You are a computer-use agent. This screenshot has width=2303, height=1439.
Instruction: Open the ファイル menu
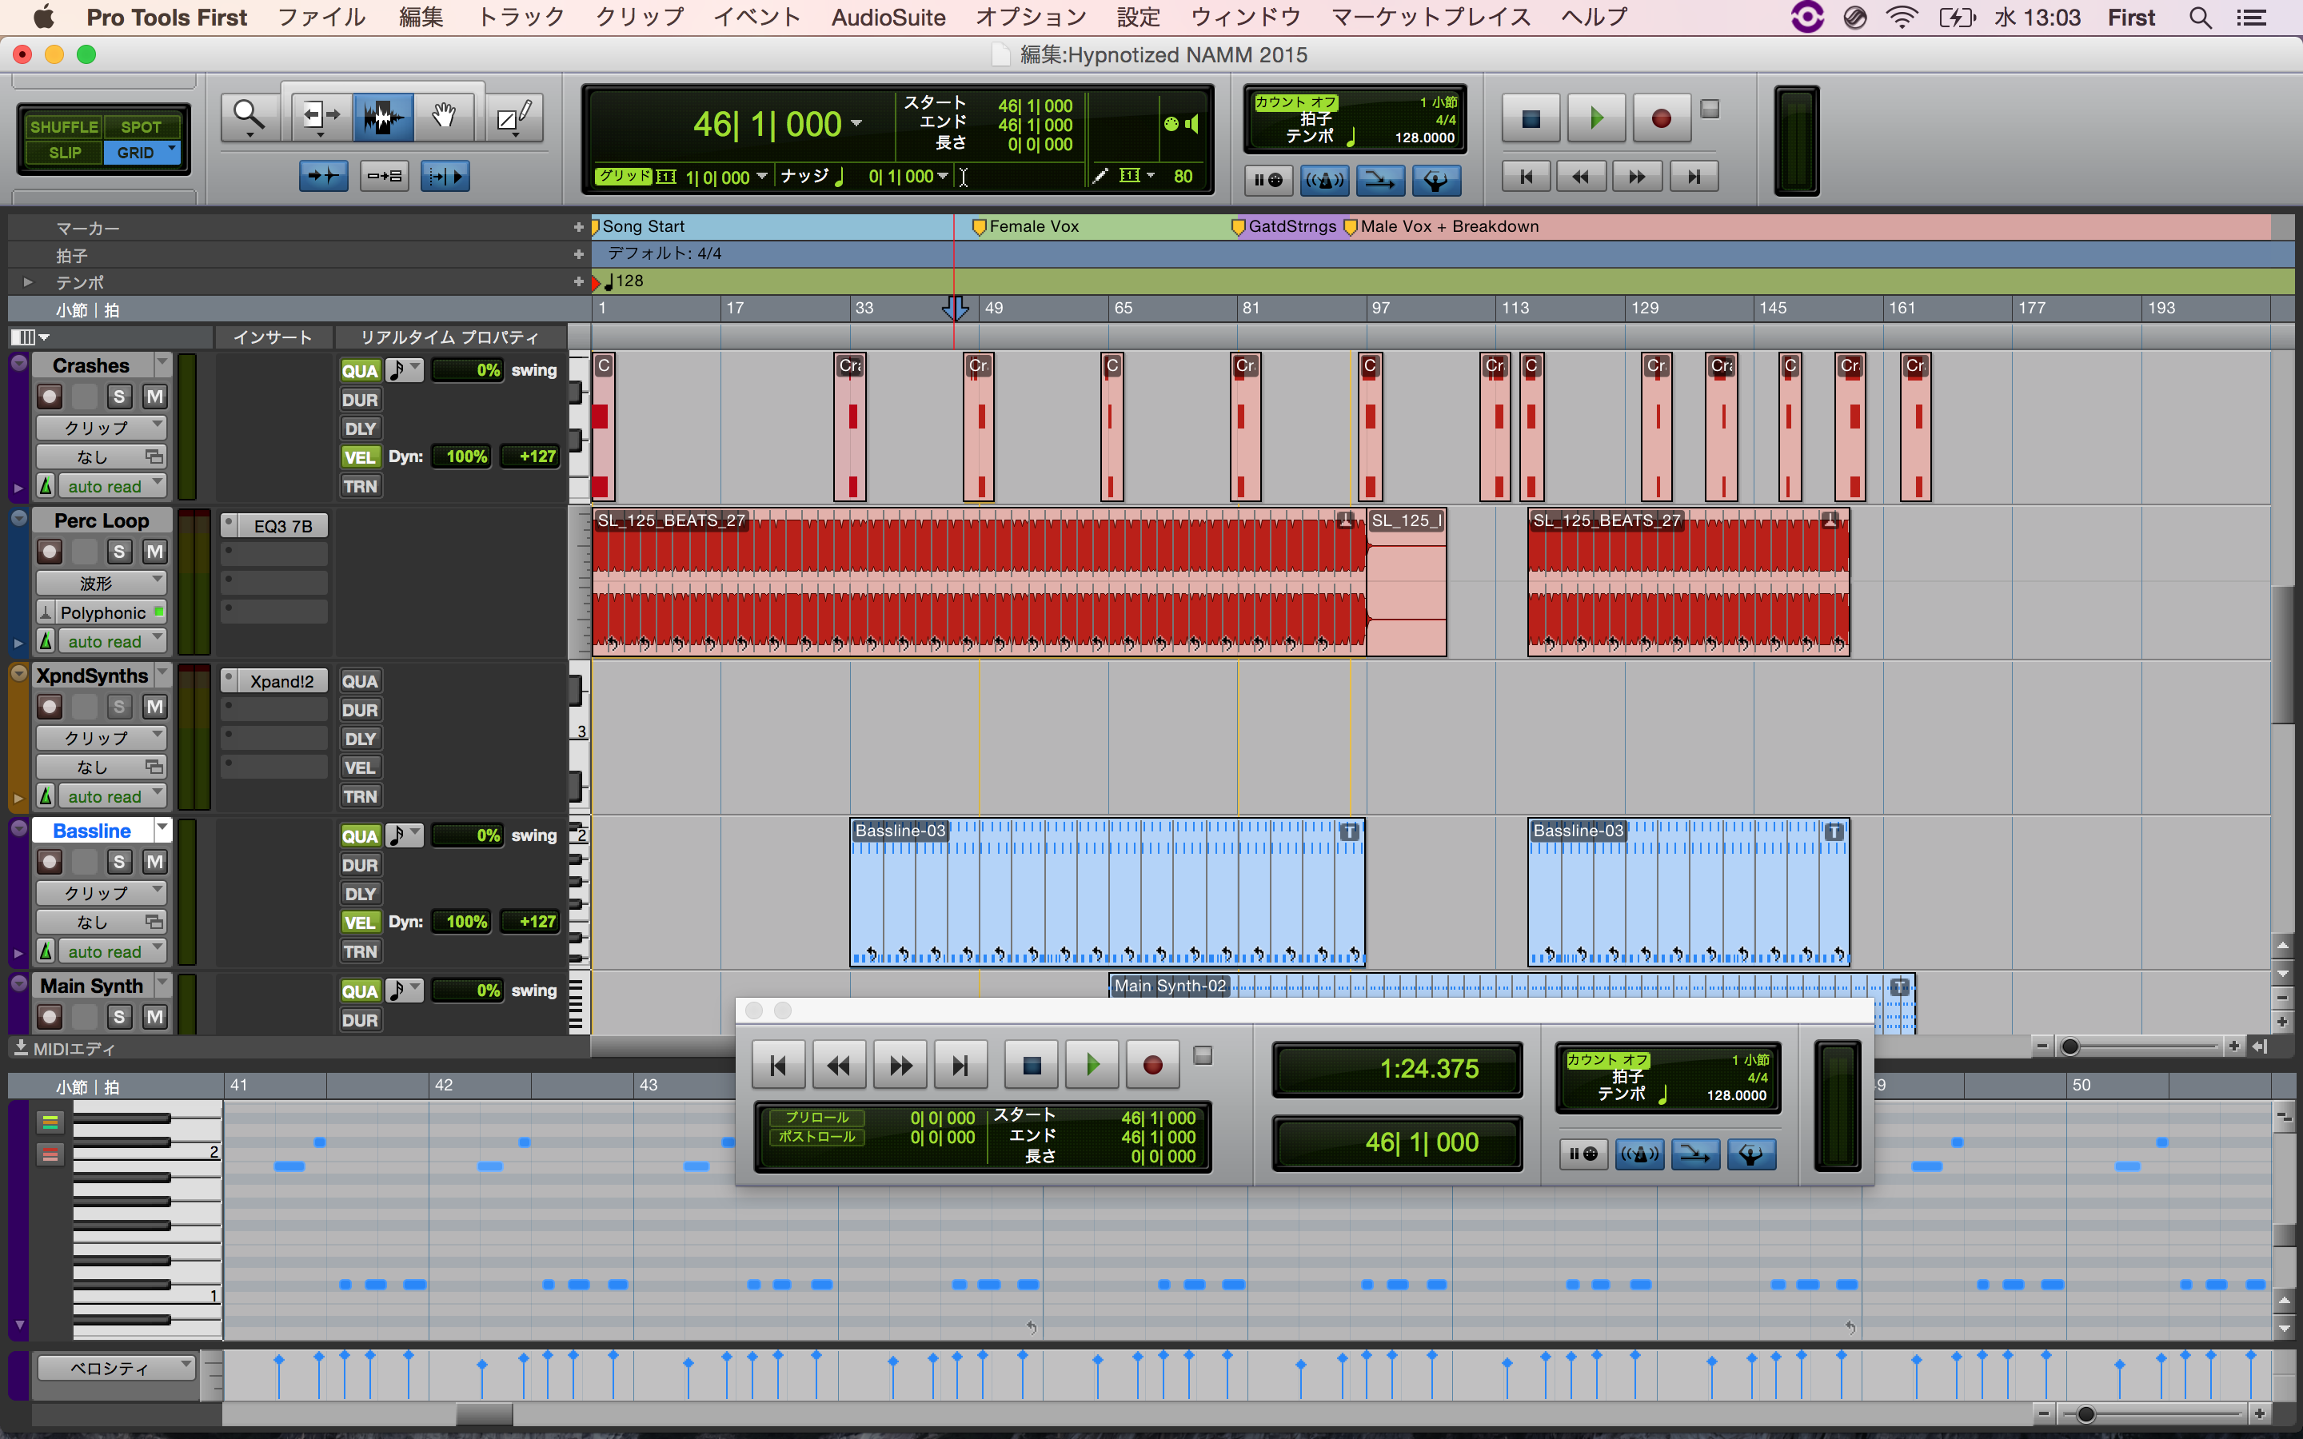pos(321,17)
